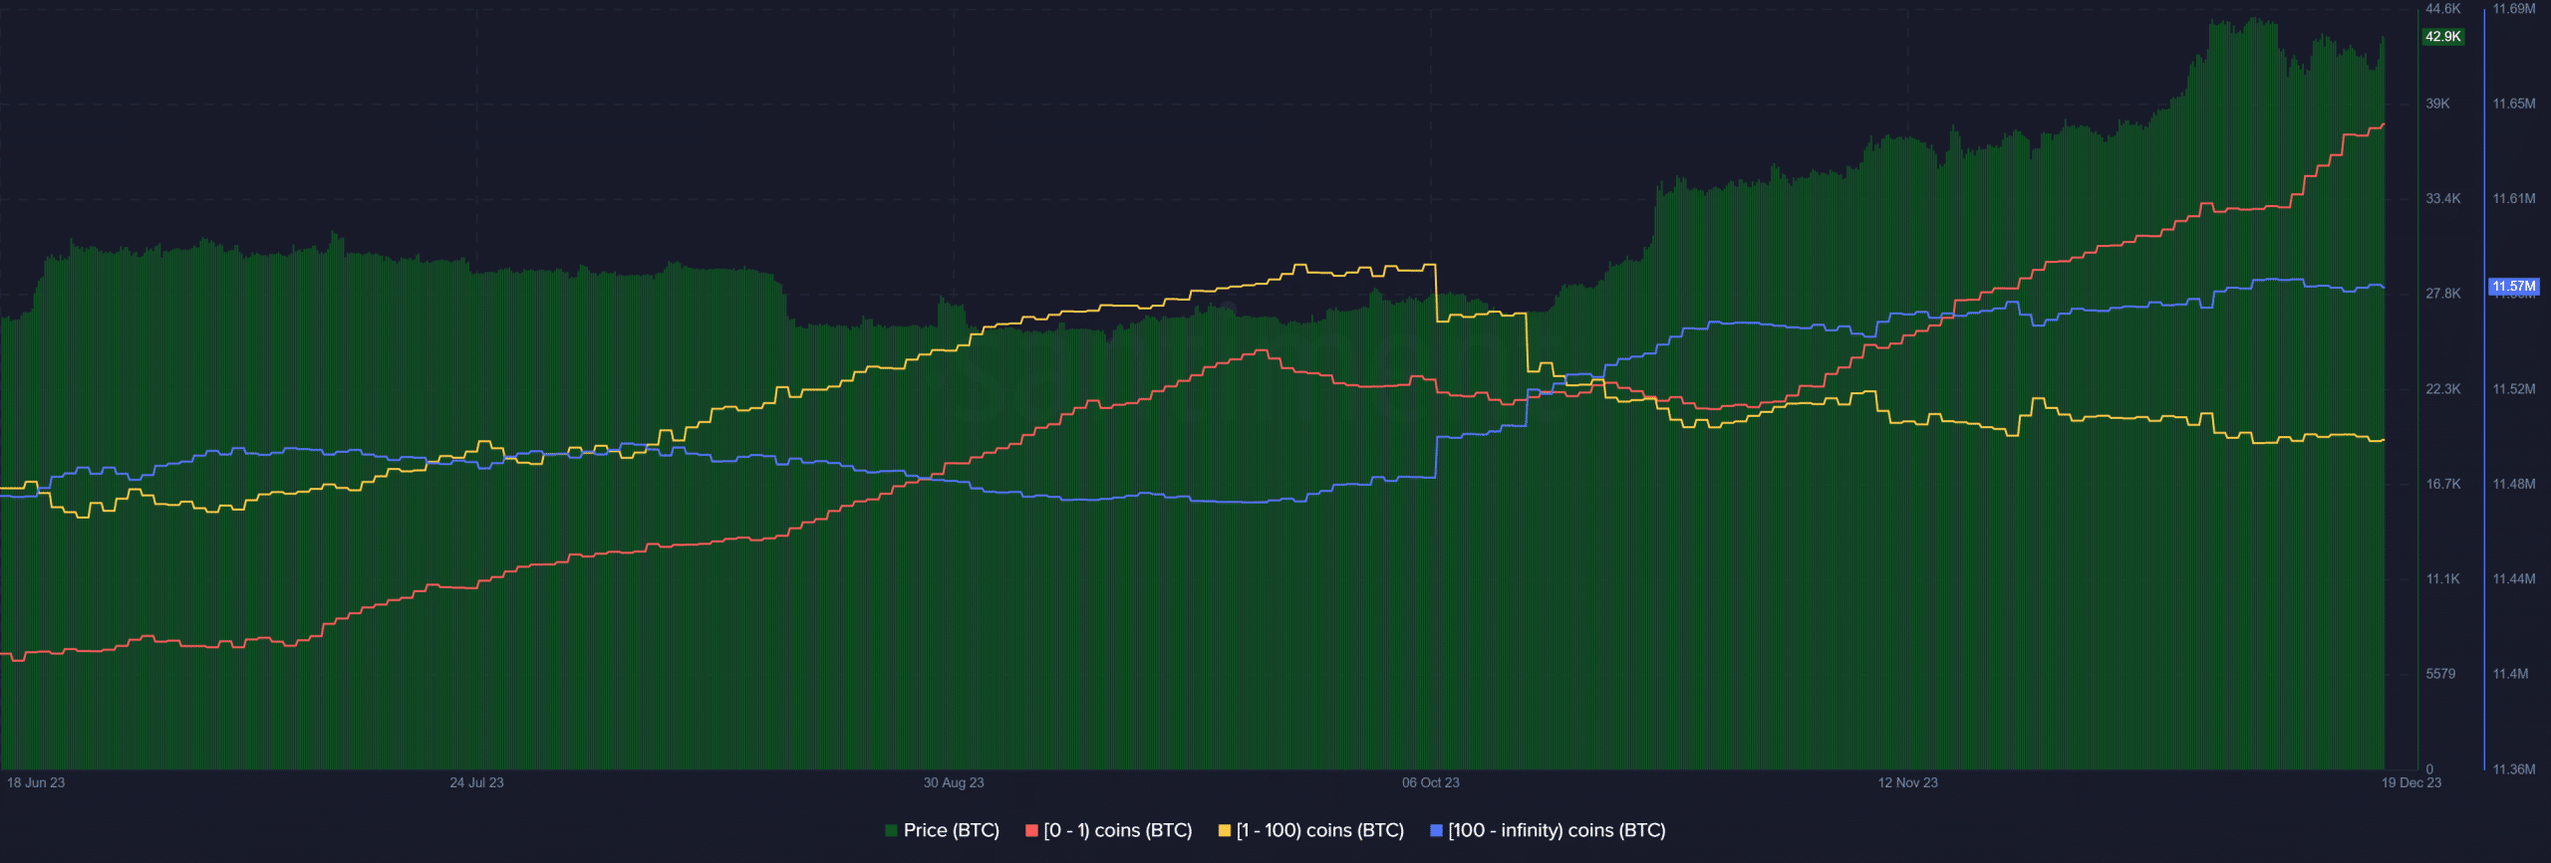Click the 16.7K price axis tick

pos(2443,484)
